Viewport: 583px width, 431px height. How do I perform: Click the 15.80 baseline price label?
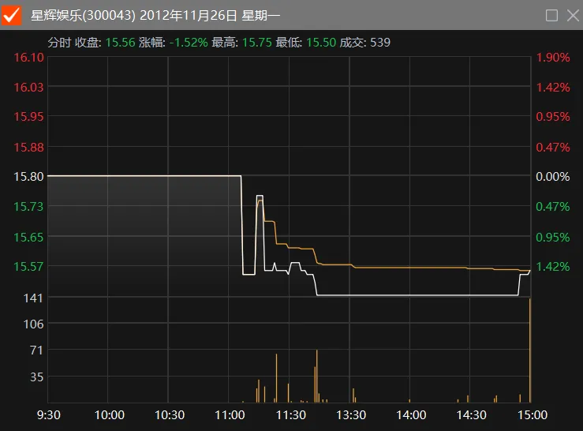coord(28,177)
